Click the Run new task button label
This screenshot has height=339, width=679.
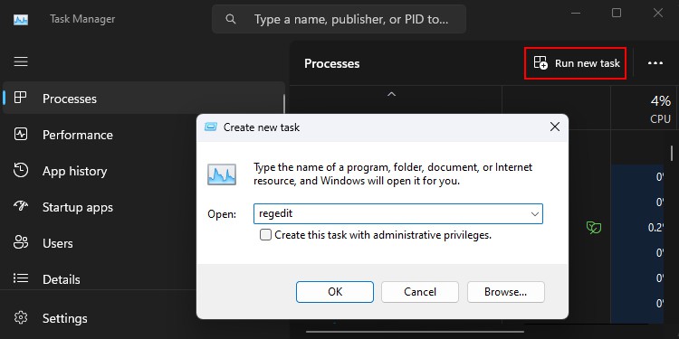(x=588, y=63)
